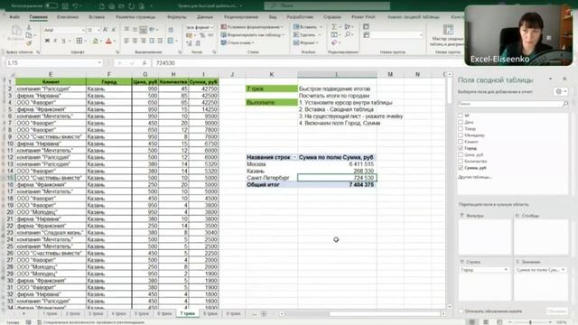Click the red font color icon
578x325 pixels.
(108, 41)
